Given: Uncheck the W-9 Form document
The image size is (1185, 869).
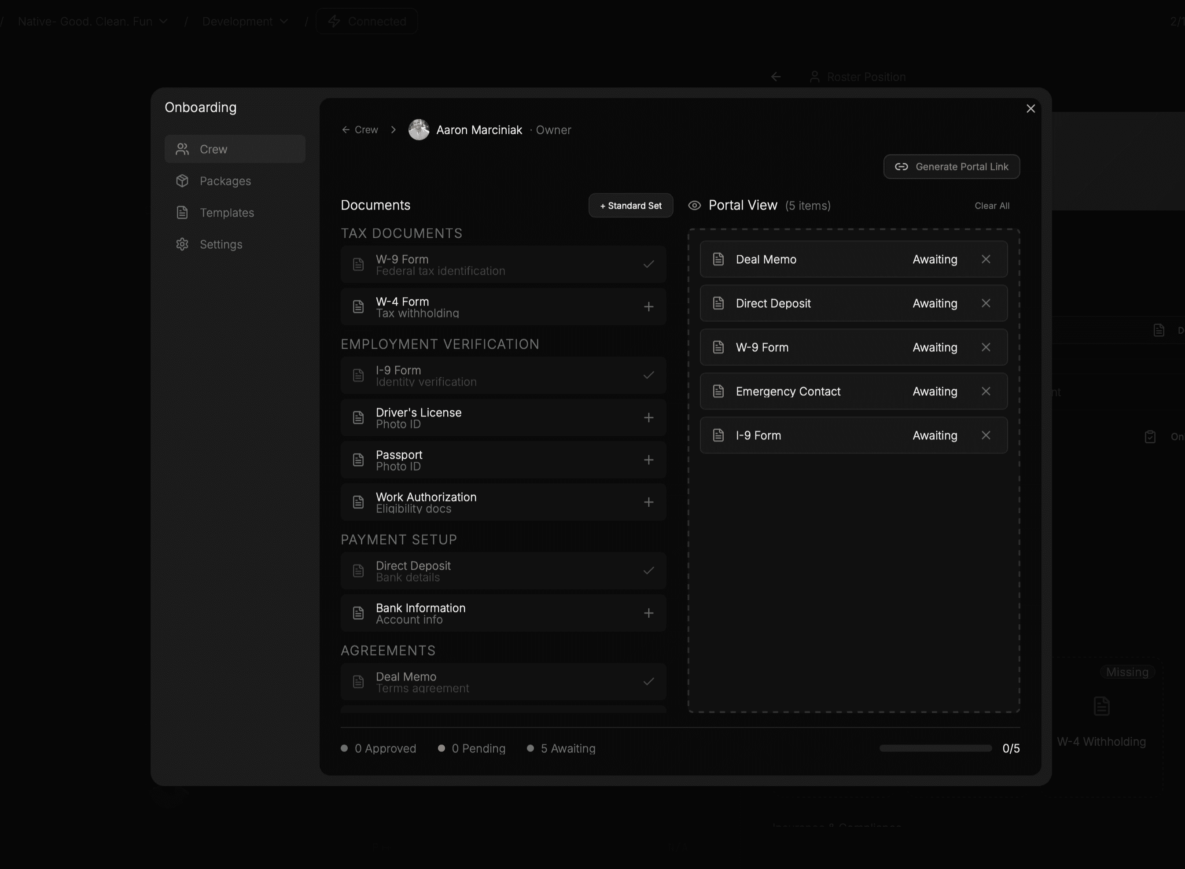Looking at the screenshot, I should click(x=648, y=264).
